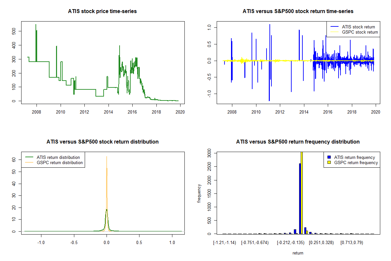Click the -0.5 tick on the distribution x-axis
The image size is (391, 261).
pos(74,243)
